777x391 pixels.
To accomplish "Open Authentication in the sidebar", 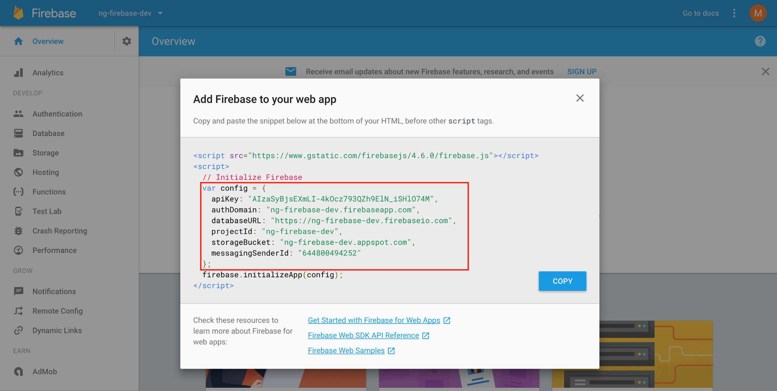I will [x=57, y=114].
